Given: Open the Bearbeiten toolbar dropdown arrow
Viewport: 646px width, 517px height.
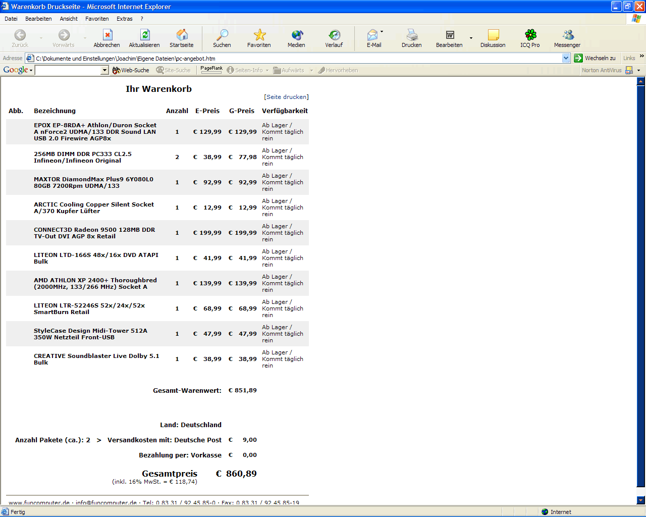Looking at the screenshot, I should coord(471,38).
